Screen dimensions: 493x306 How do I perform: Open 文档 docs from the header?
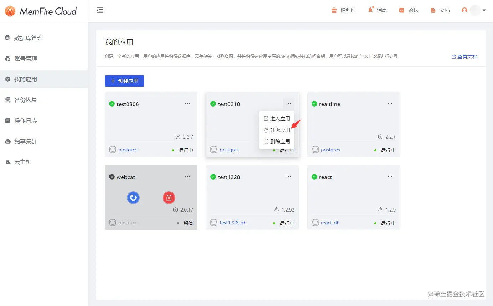440,10
